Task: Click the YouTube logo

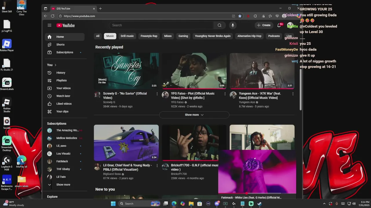Action: tap(66, 25)
